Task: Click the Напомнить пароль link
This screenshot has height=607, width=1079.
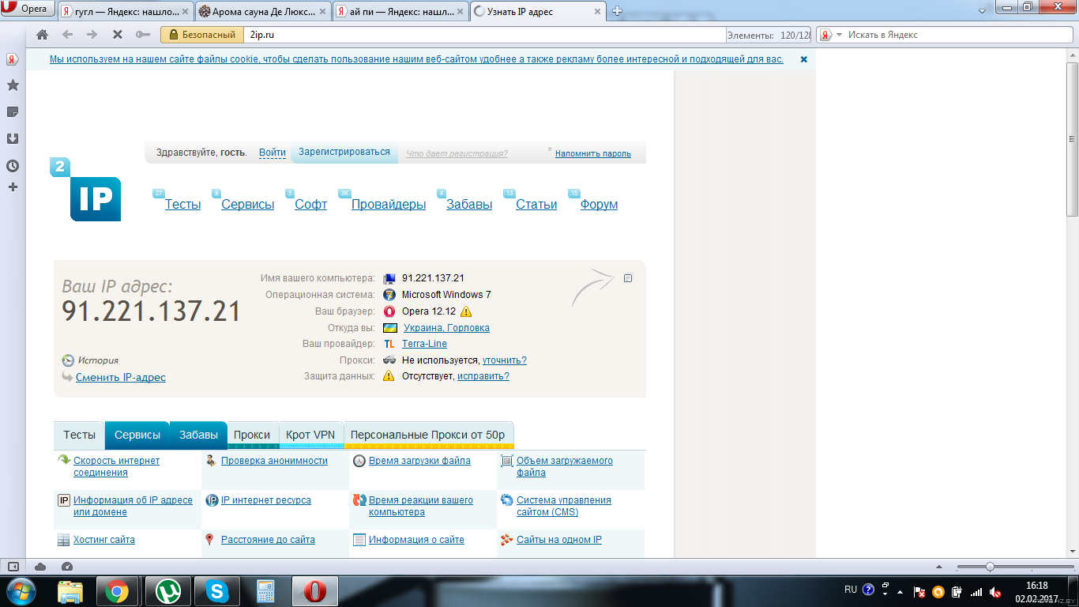Action: click(593, 153)
